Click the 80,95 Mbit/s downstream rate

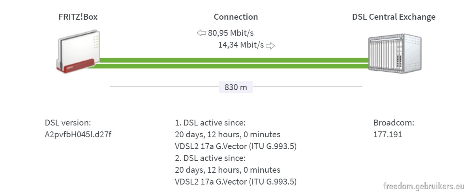pyautogui.click(x=231, y=33)
